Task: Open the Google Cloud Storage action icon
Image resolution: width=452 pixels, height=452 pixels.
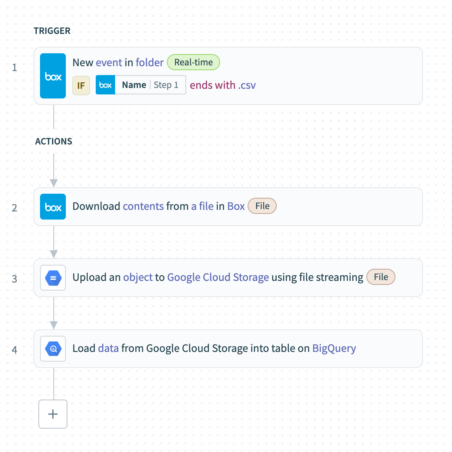Action: point(53,278)
